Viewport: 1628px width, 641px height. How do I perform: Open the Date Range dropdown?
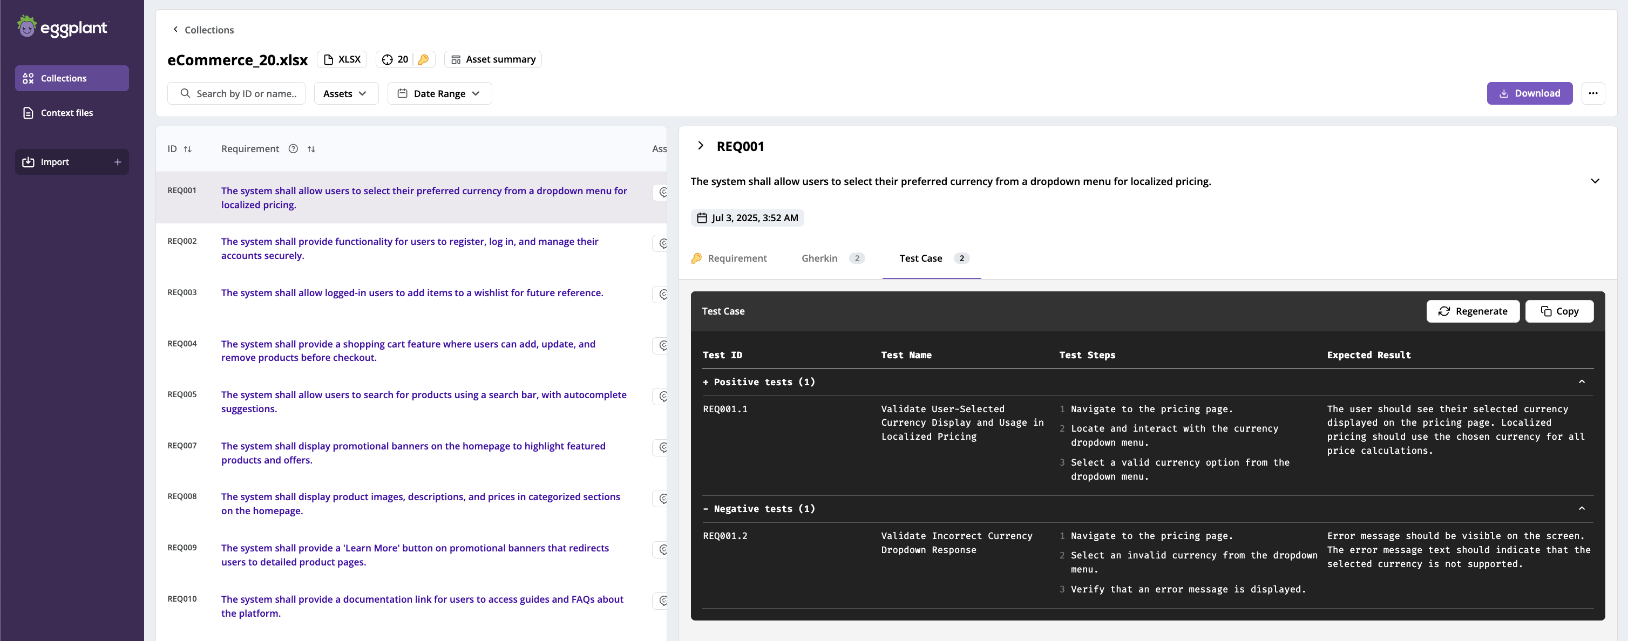[x=439, y=93]
